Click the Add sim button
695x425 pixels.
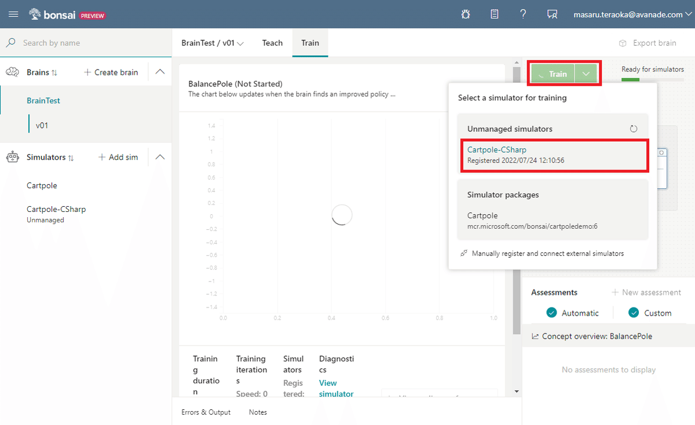tap(118, 157)
